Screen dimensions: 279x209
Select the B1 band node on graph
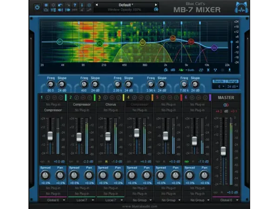coord(60,42)
